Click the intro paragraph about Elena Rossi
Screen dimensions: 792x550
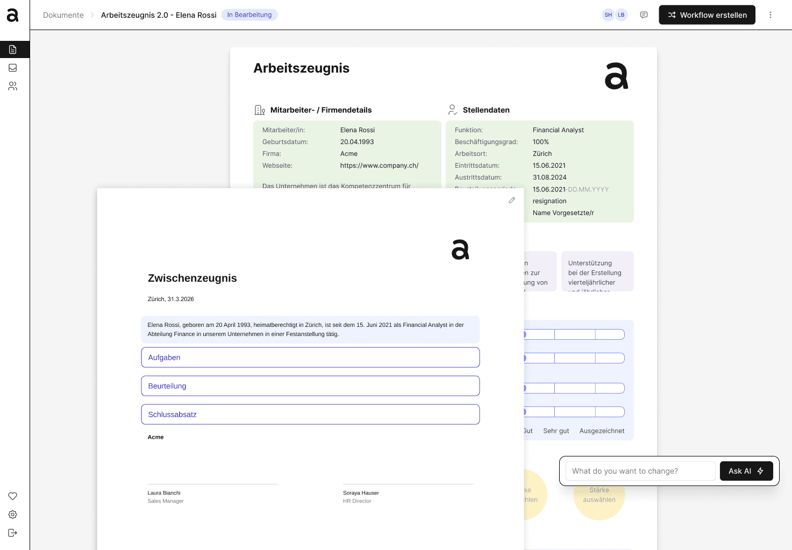pos(310,330)
